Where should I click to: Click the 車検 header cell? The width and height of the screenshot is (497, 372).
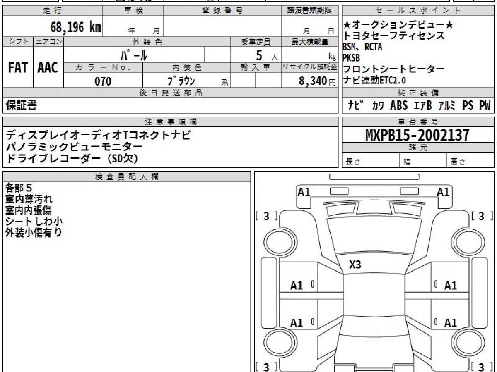pos(133,11)
